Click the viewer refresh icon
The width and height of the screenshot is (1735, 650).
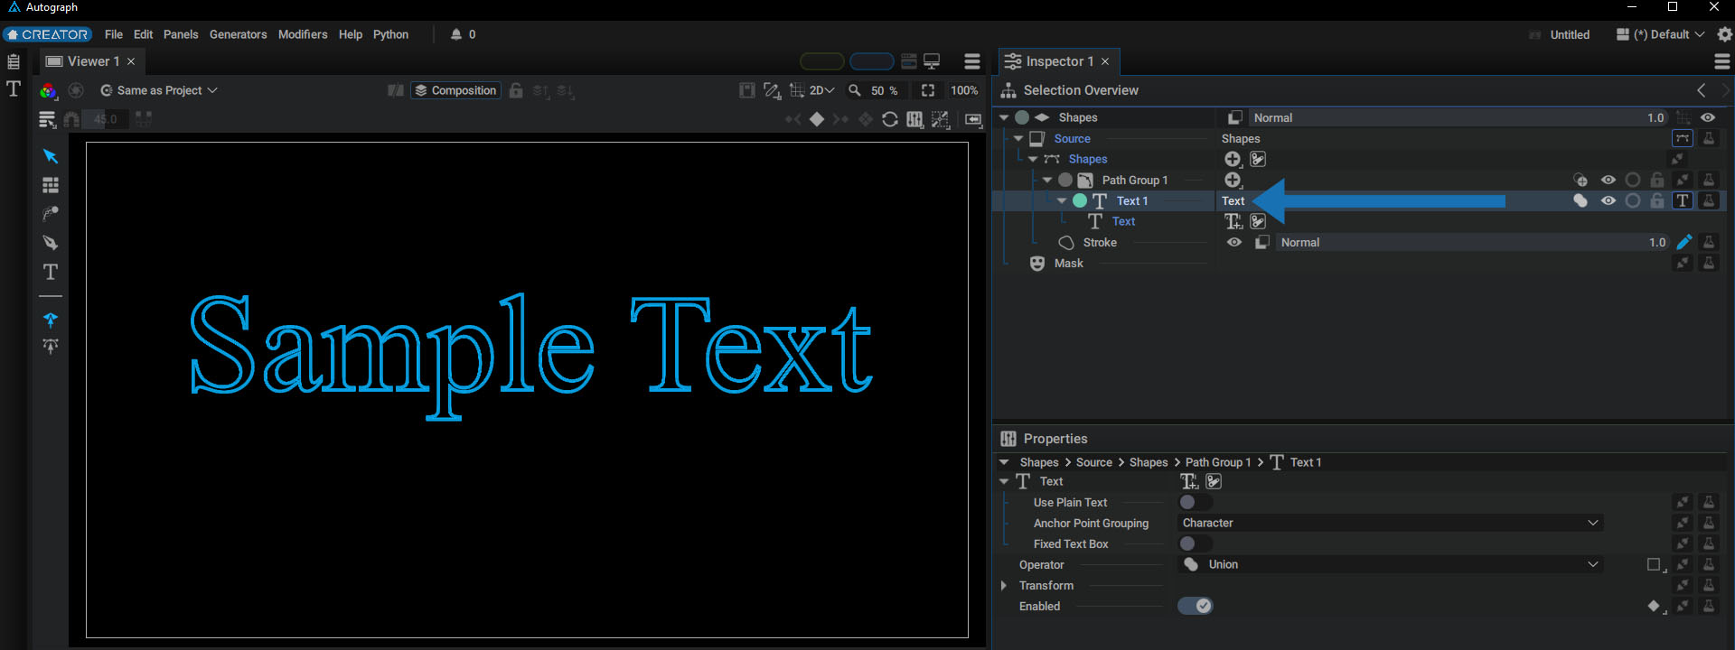(890, 119)
